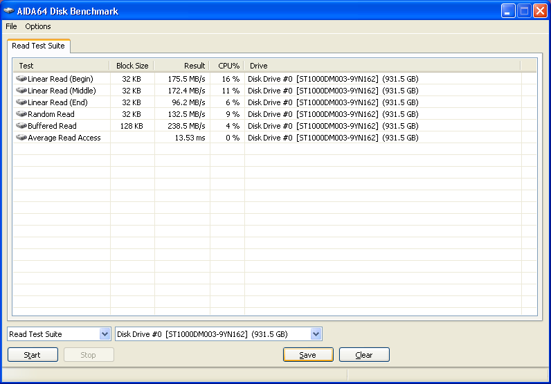Select the 238.5 MB/s Buffered Read result
The height and width of the screenshot is (384, 551).
tap(187, 126)
